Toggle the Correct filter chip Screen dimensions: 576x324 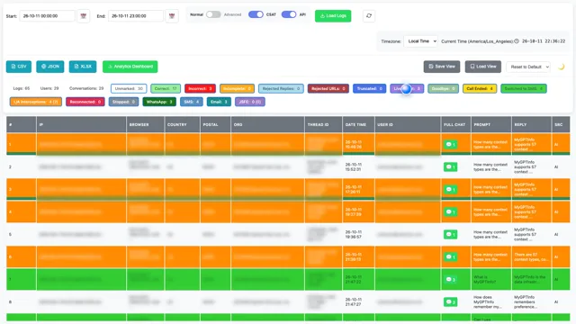point(166,88)
